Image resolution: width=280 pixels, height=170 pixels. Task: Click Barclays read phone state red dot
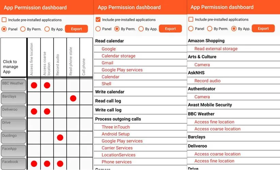tap(73, 98)
